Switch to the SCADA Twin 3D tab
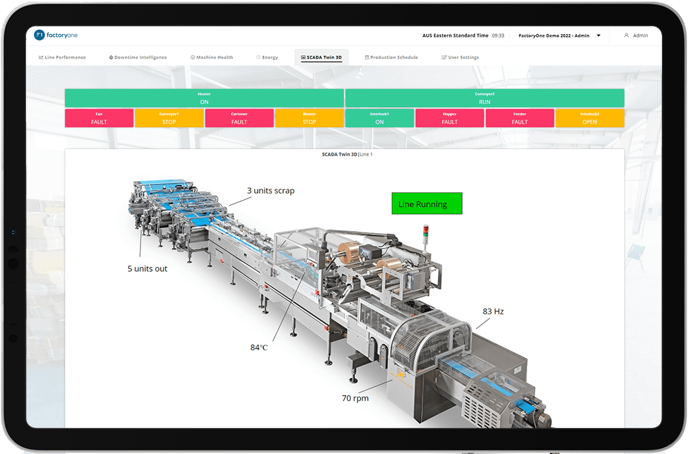The image size is (689, 454). (322, 57)
